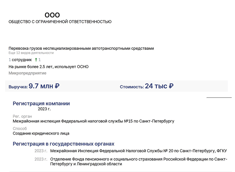Click the '2023 г.' date beside ФНС № 20 row
The height and width of the screenshot is (172, 235).
click(41, 151)
